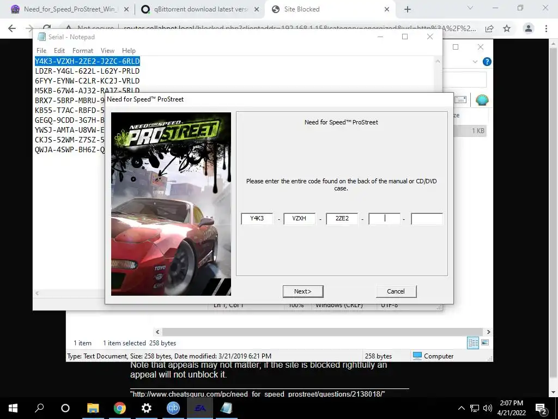The width and height of the screenshot is (558, 419).
Task: Click line LDZR-Y4GL-622L-L62Y-PRLD in Notepad
Action: click(x=87, y=71)
